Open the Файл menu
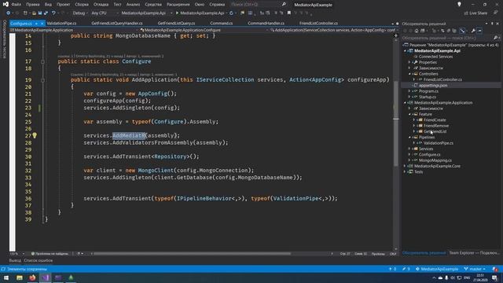The width and height of the screenshot is (503, 283). tap(16, 5)
